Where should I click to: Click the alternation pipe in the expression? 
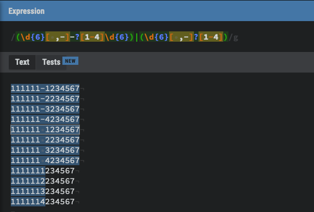click(137, 37)
